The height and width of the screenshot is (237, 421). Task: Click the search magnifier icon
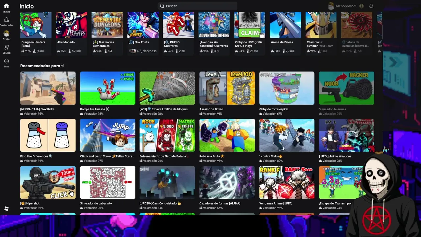162,6
